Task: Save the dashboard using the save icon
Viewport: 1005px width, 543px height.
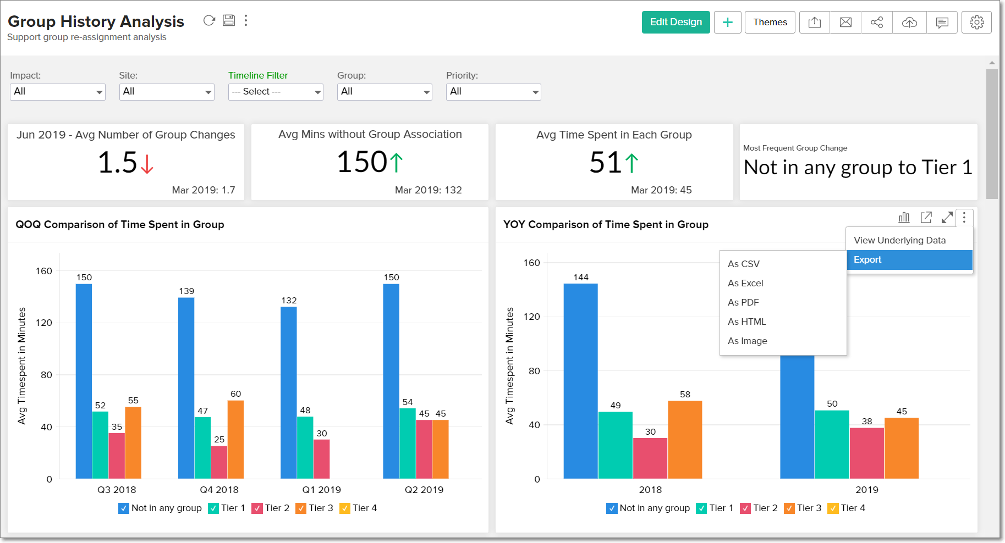Action: [229, 20]
